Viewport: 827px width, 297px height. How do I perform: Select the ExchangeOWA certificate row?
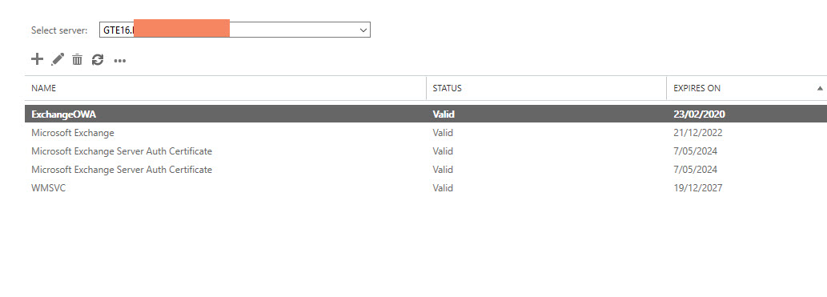[x=426, y=114]
